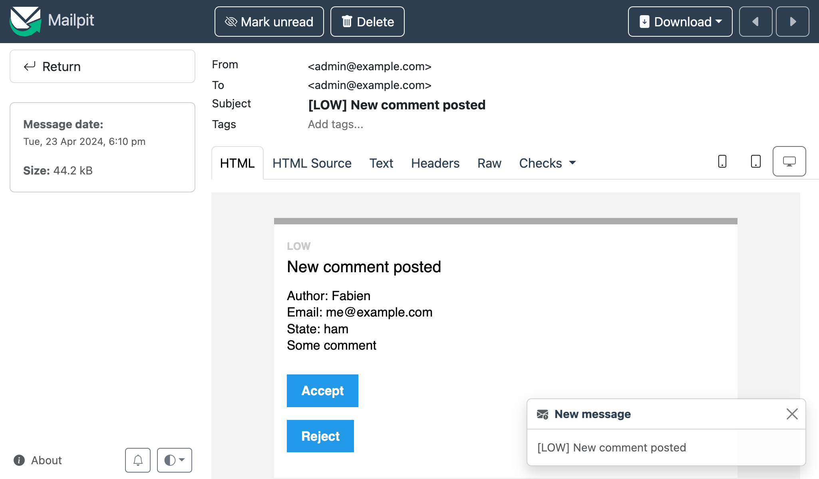Go to next message with right arrow icon
This screenshot has width=819, height=479.
(x=793, y=22)
